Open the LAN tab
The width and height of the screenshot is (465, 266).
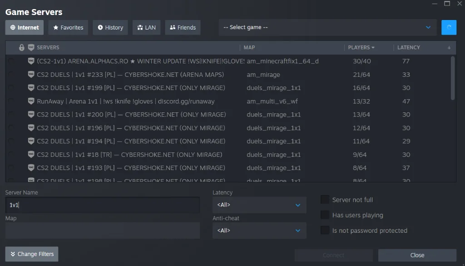click(x=147, y=27)
